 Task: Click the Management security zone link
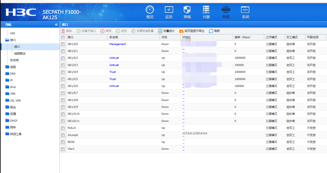118,44
